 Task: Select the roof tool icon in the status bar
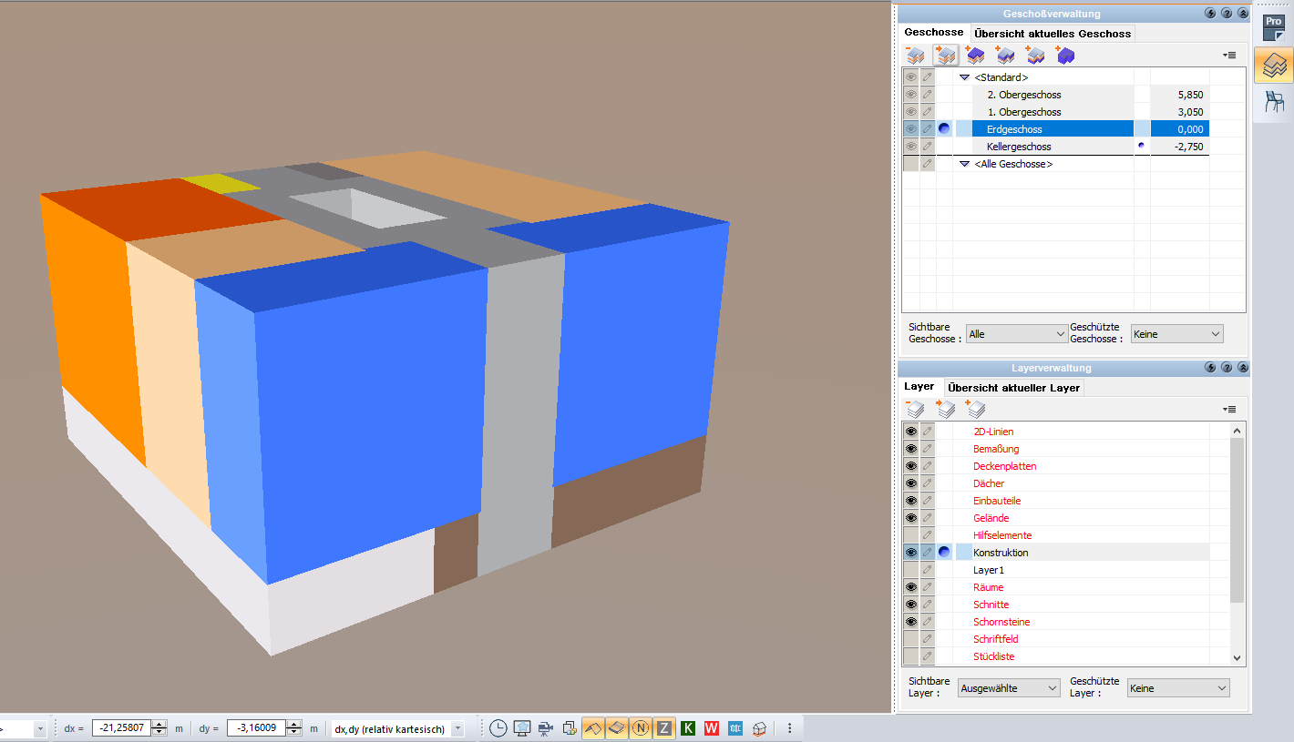592,727
